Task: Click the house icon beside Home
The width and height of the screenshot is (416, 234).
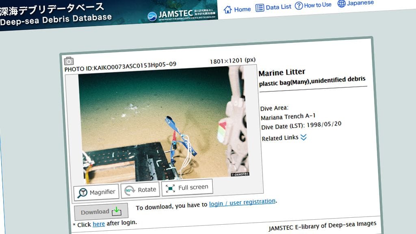Action: tap(228, 9)
